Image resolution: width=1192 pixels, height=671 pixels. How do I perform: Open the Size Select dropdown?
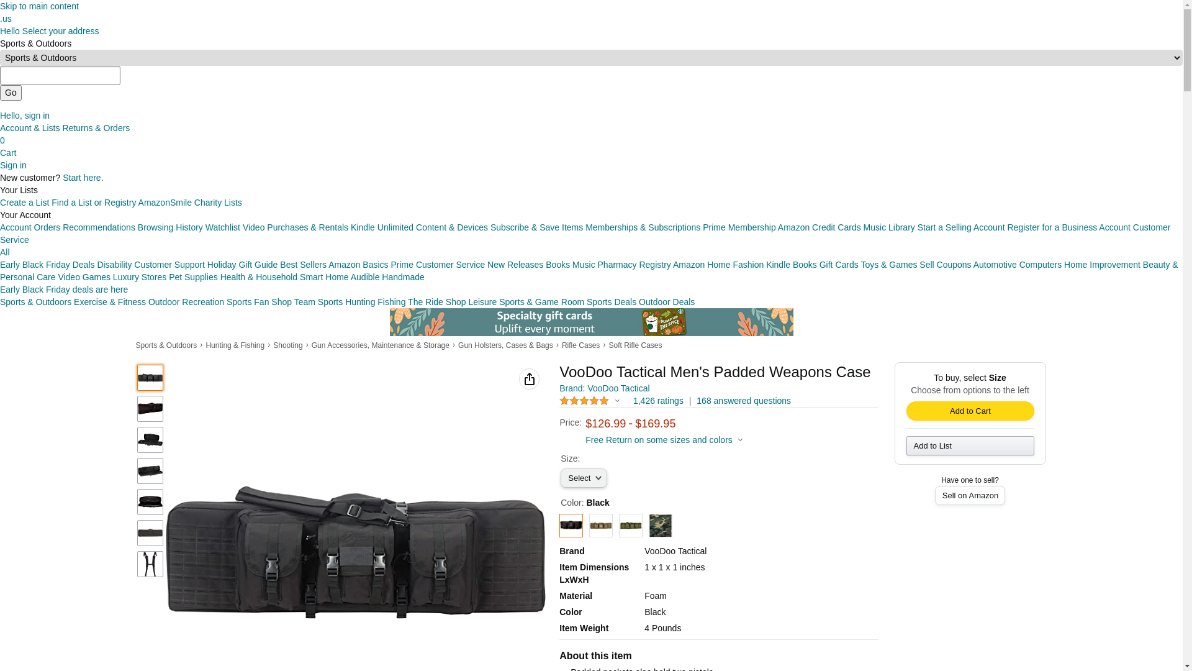click(584, 478)
